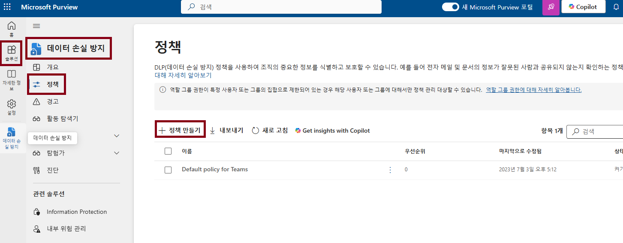
Task: Sort by the 우선순위 column header
Action: 415,151
